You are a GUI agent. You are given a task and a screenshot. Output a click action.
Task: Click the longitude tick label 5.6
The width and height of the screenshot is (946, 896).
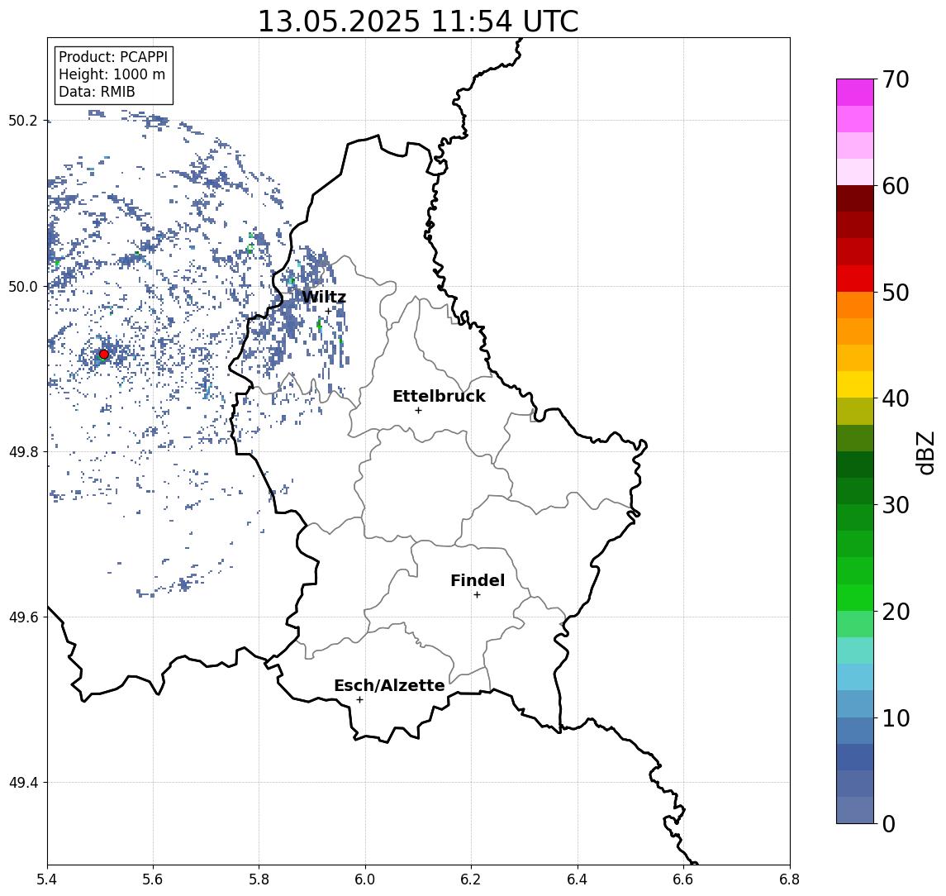pos(153,879)
